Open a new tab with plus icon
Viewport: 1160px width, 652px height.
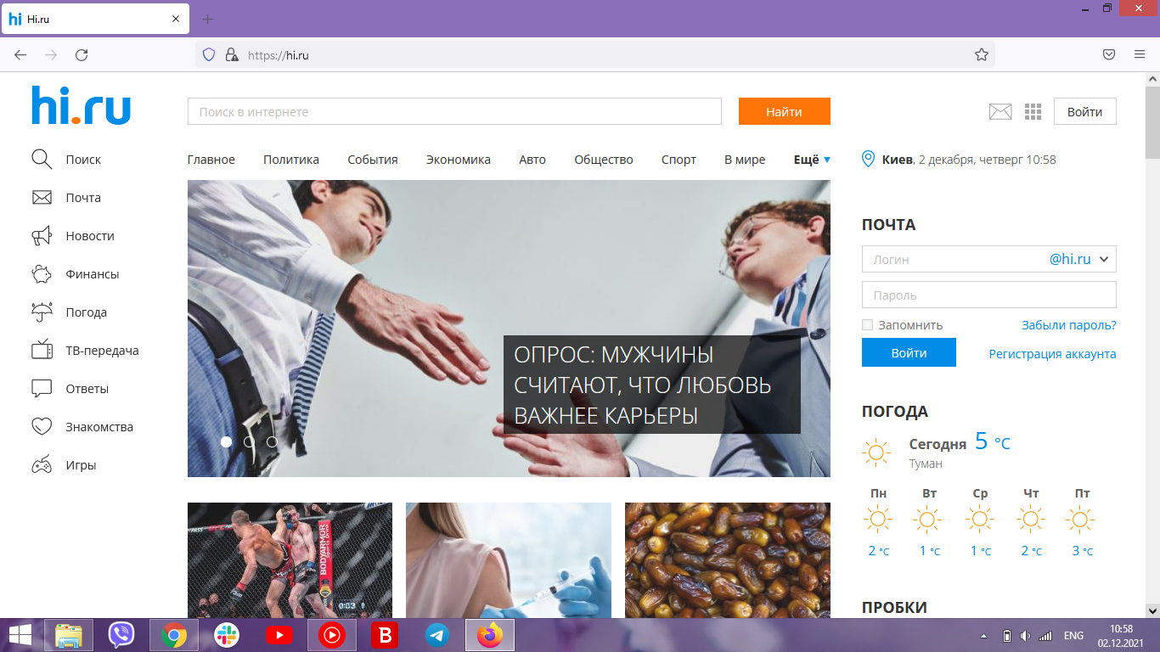208,19
